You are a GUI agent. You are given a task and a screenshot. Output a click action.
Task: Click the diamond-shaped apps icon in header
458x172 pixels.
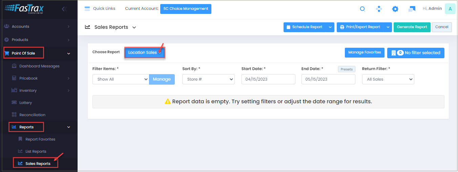pyautogui.click(x=379, y=9)
